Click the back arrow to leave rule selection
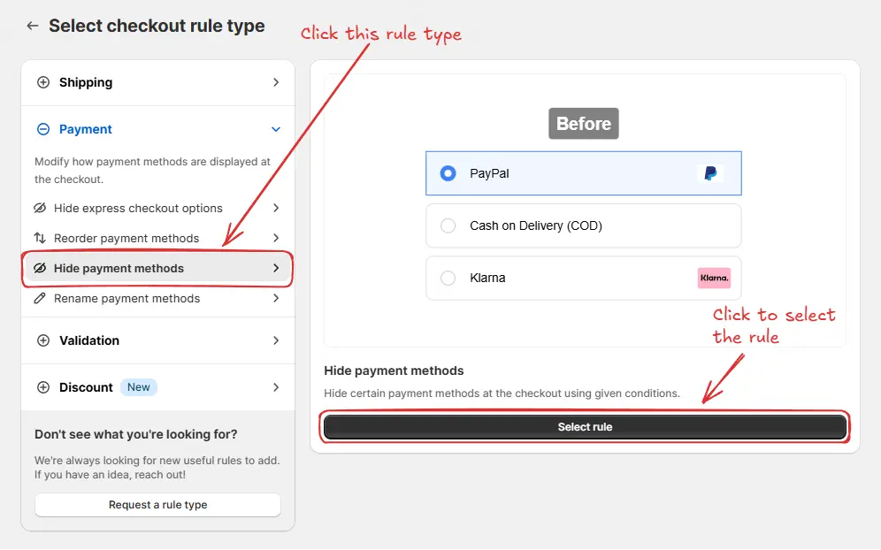This screenshot has height=550, width=881. [32, 26]
